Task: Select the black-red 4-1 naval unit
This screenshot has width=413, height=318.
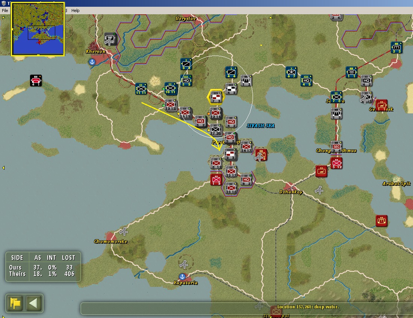Action: (36, 81)
